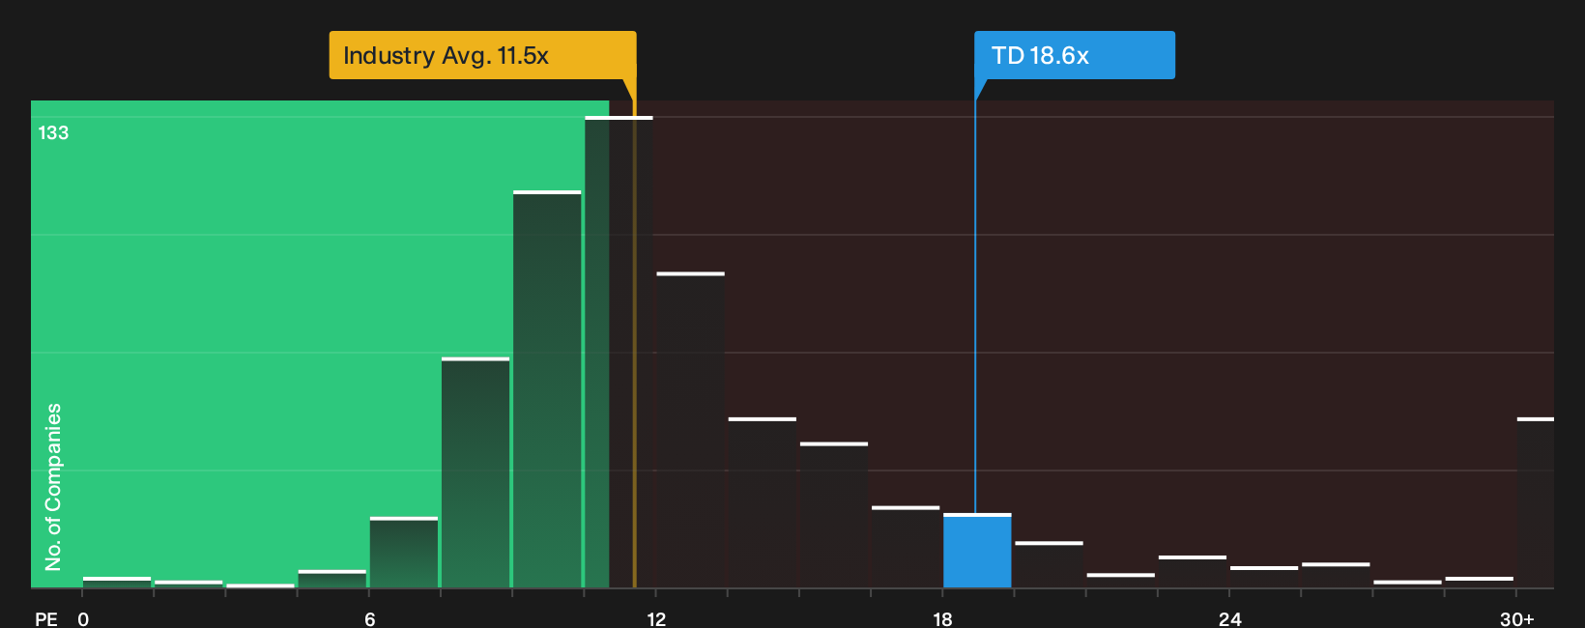Click the 'No. of Companies' axis label

[x=53, y=487]
